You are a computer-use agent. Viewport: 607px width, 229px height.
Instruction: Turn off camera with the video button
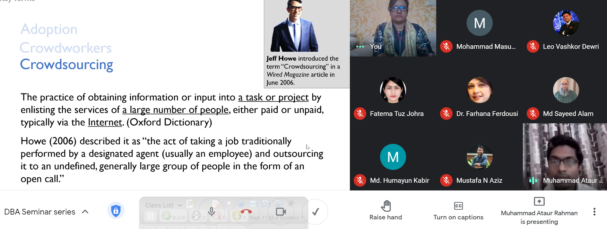point(281,212)
